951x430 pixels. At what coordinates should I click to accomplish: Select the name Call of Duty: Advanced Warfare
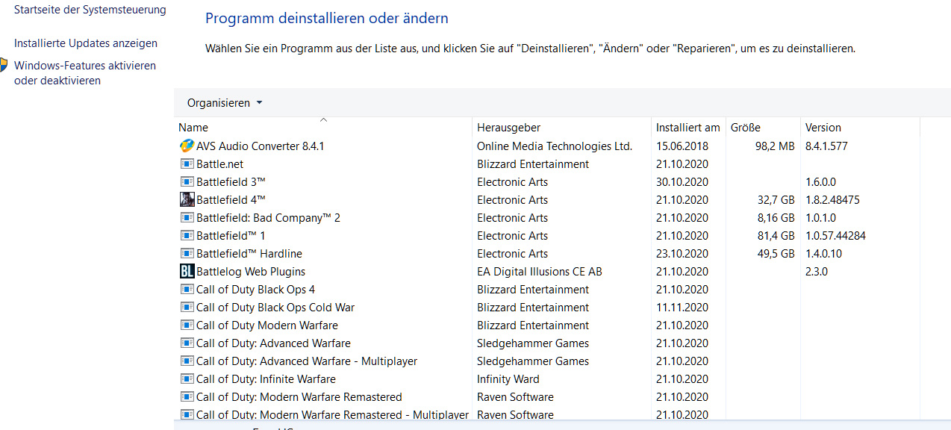point(274,343)
